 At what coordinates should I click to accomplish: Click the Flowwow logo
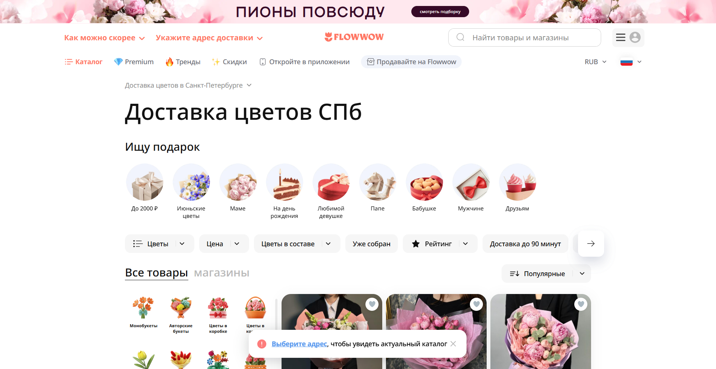pos(354,37)
